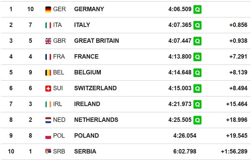Select the SERBIA team name

pos(85,151)
